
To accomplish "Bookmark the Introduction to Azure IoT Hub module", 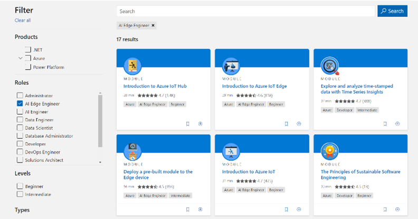I will pos(188,124).
